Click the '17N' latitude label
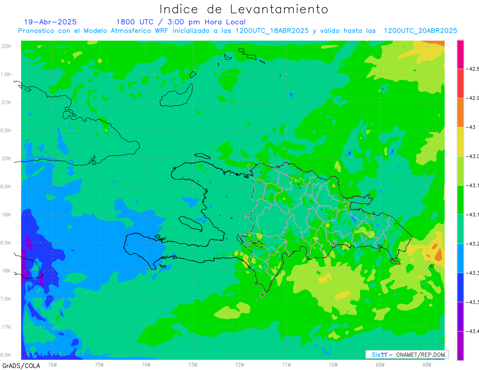 [6, 327]
